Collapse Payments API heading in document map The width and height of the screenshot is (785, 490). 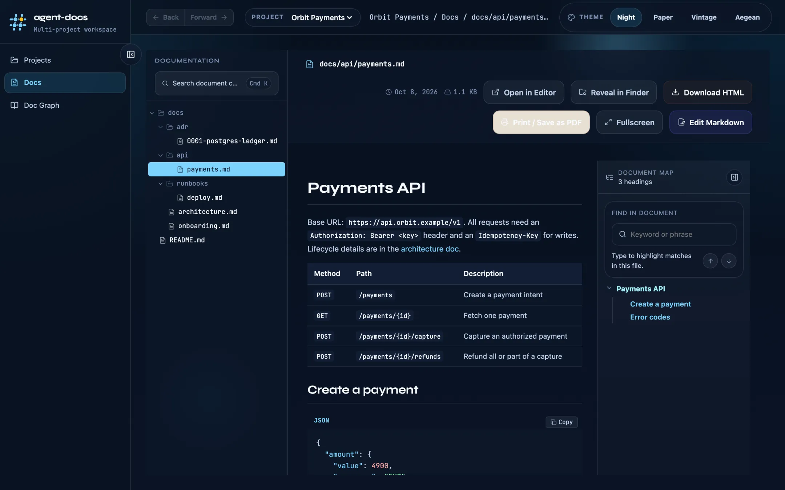(609, 288)
